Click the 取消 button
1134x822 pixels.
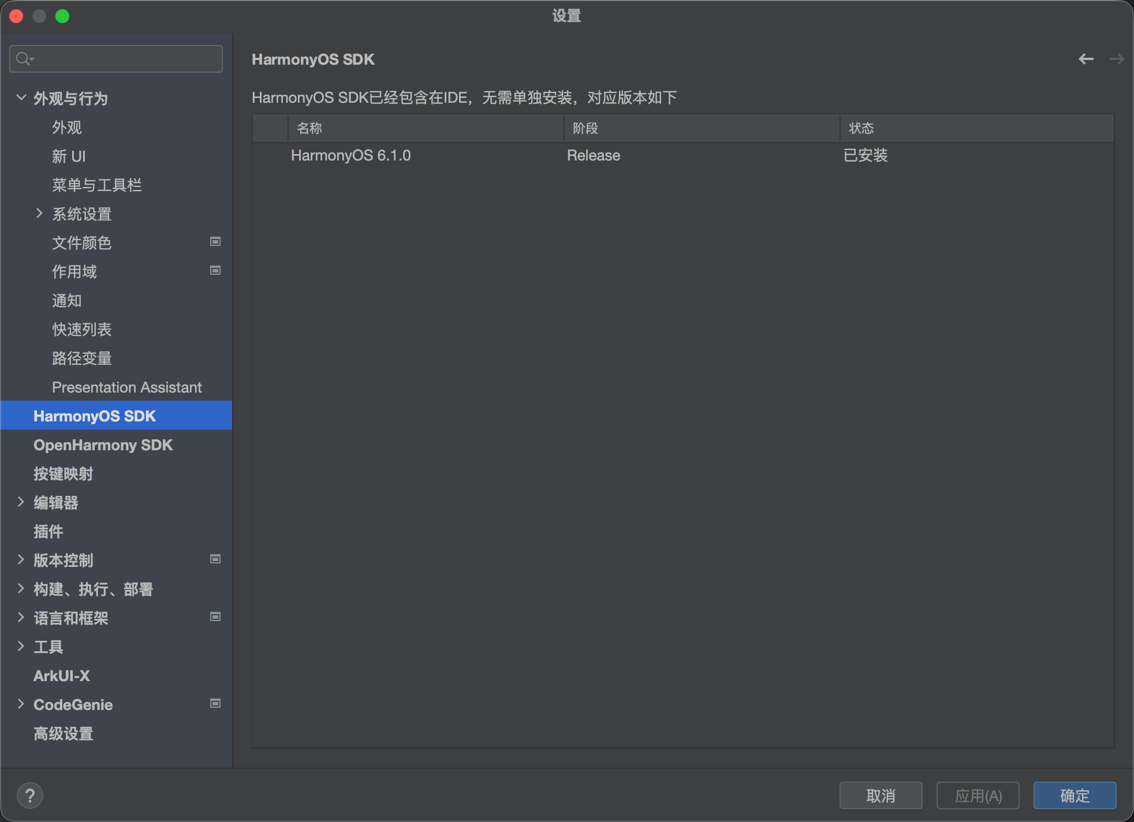click(x=881, y=795)
